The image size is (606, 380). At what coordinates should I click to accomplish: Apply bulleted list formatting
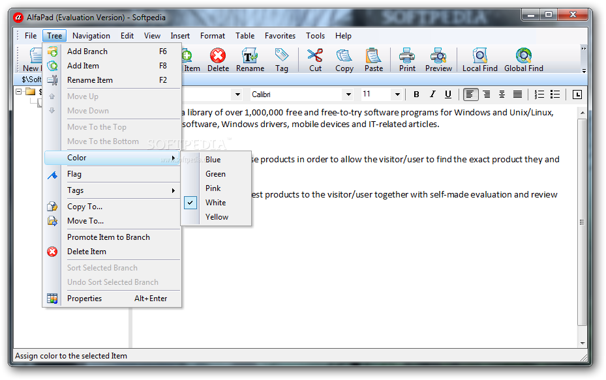(555, 95)
